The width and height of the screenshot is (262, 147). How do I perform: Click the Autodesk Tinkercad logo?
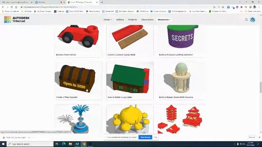point(17,20)
